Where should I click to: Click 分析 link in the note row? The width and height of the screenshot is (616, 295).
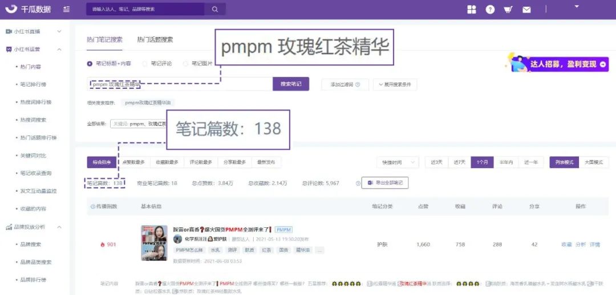pyautogui.click(x=581, y=244)
